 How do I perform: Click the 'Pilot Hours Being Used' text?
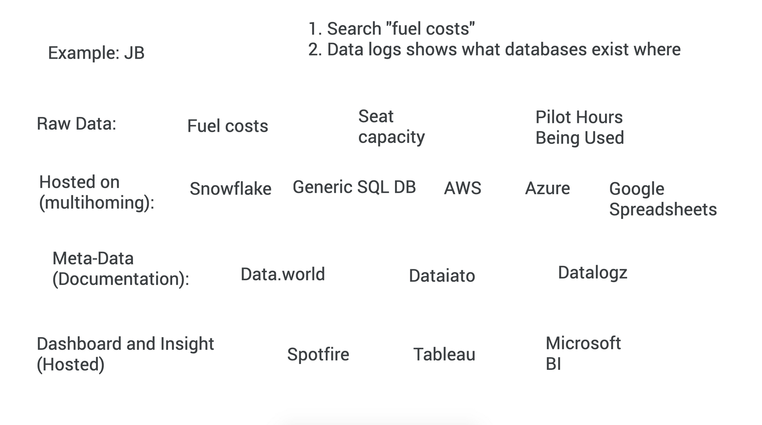tap(580, 128)
